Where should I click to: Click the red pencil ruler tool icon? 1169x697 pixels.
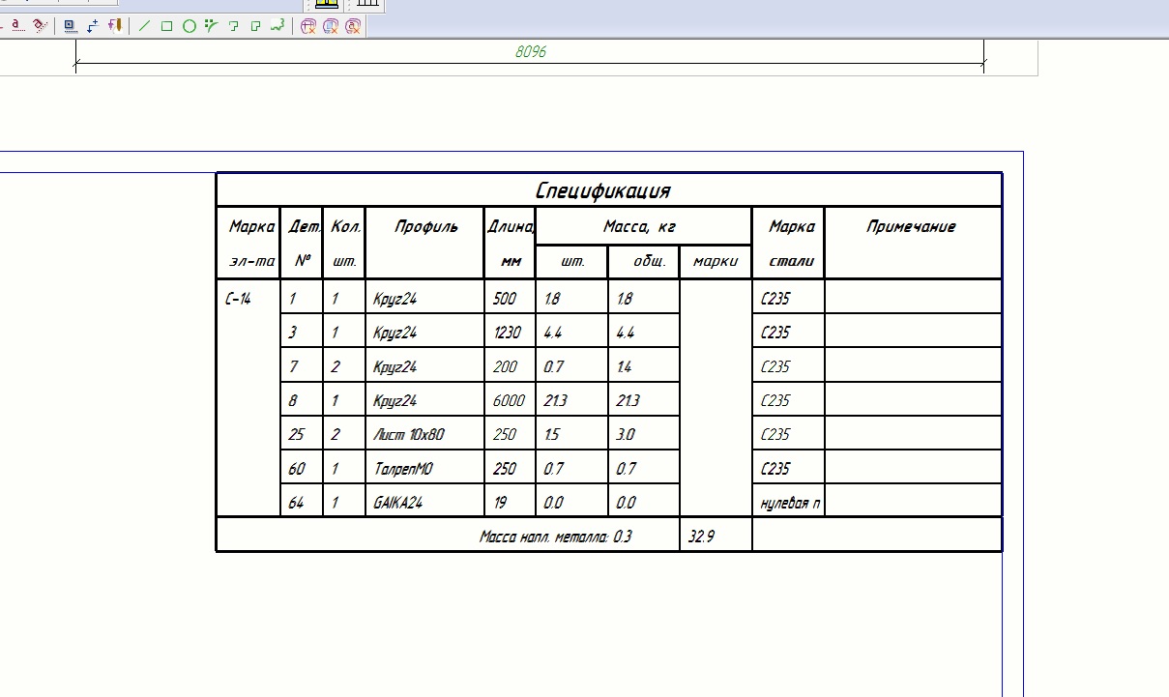pyautogui.click(x=41, y=26)
